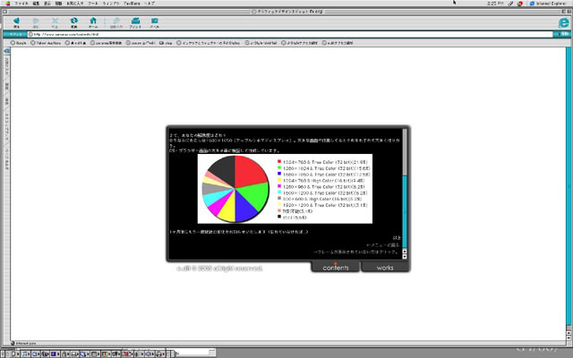The height and width of the screenshot is (358, 573).
Task: Open the ファイル (File) menu
Action: 21,4
